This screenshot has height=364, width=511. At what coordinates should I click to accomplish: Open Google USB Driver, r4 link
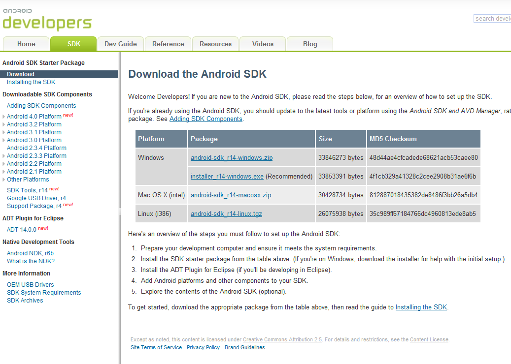tap(36, 198)
